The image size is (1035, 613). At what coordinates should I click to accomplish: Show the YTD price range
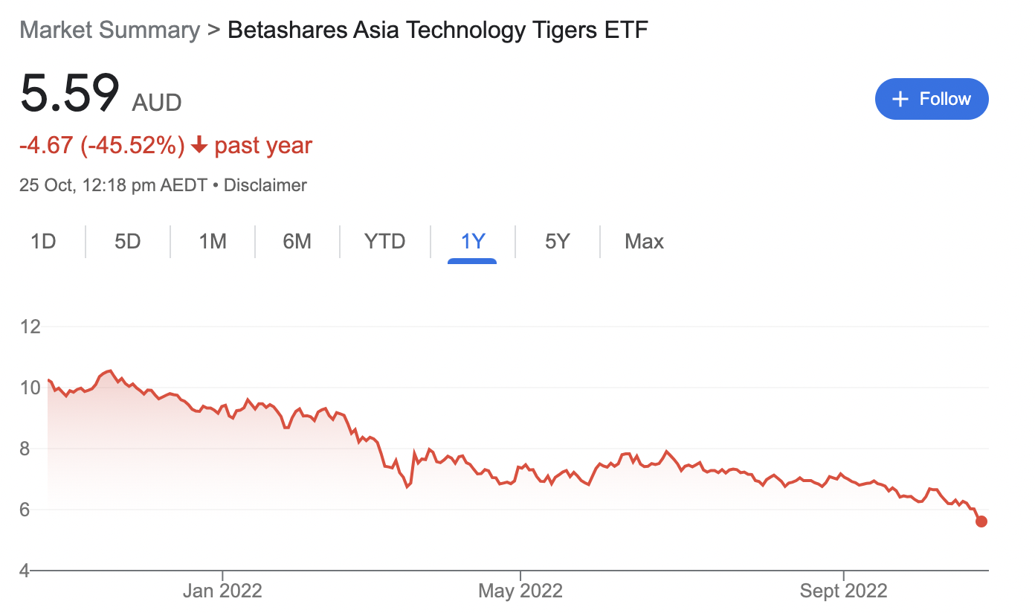[x=384, y=242]
